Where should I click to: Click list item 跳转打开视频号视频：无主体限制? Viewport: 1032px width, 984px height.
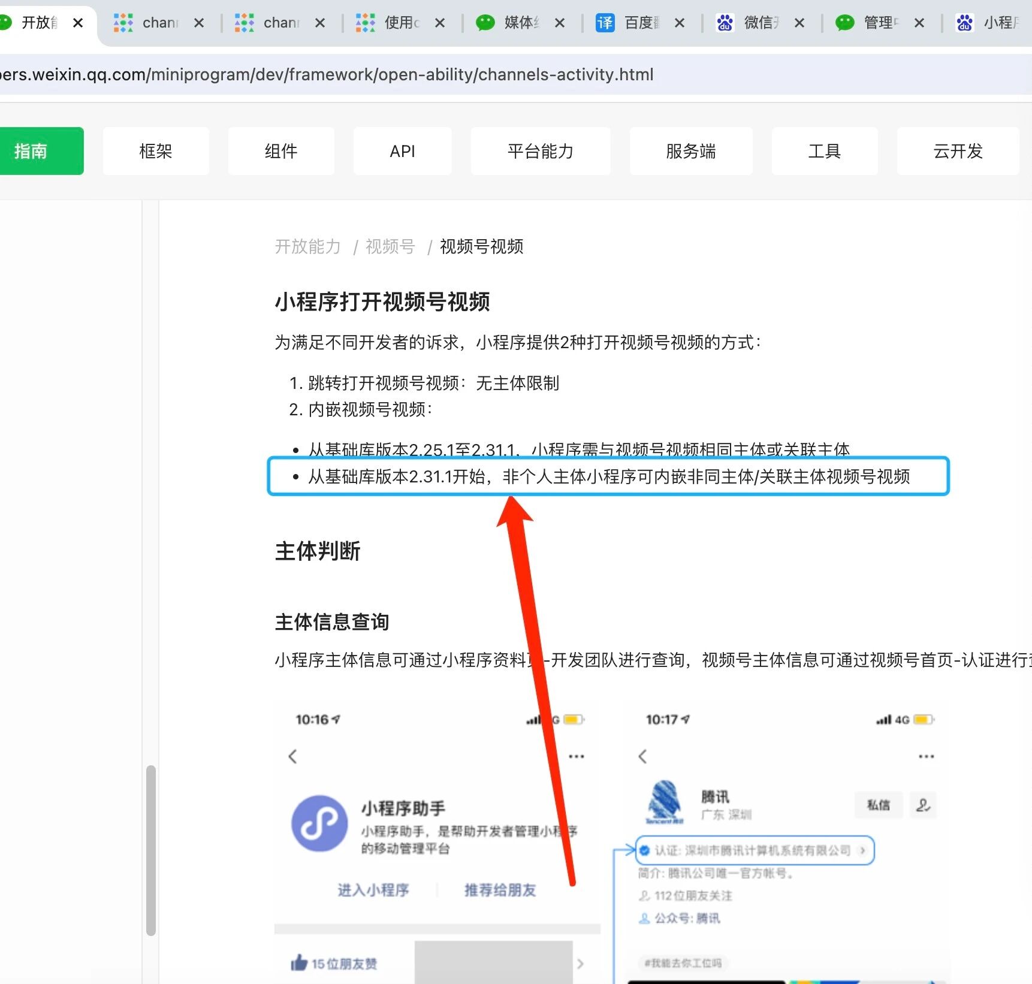click(433, 383)
